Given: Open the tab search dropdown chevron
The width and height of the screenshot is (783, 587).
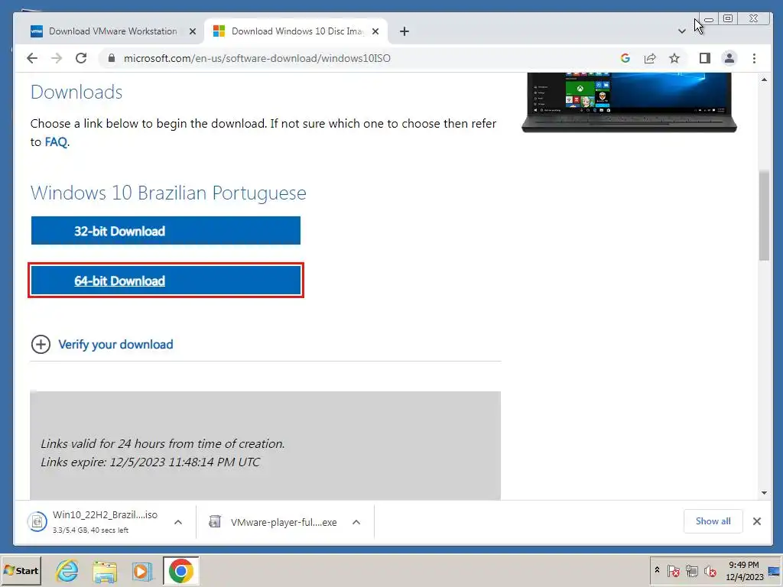Looking at the screenshot, I should (681, 31).
